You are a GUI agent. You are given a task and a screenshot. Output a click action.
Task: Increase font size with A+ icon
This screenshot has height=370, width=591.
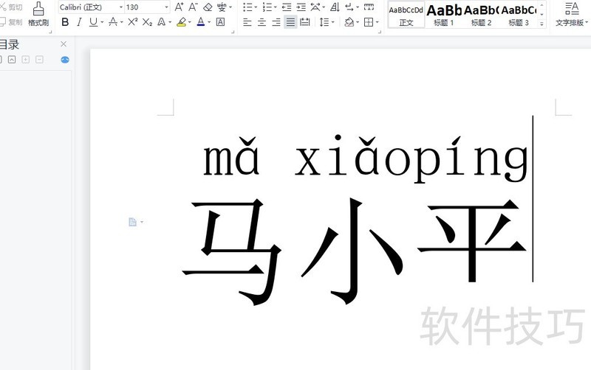click(179, 7)
